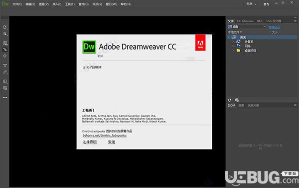Open the 插入(I) Insert menu

57,4
